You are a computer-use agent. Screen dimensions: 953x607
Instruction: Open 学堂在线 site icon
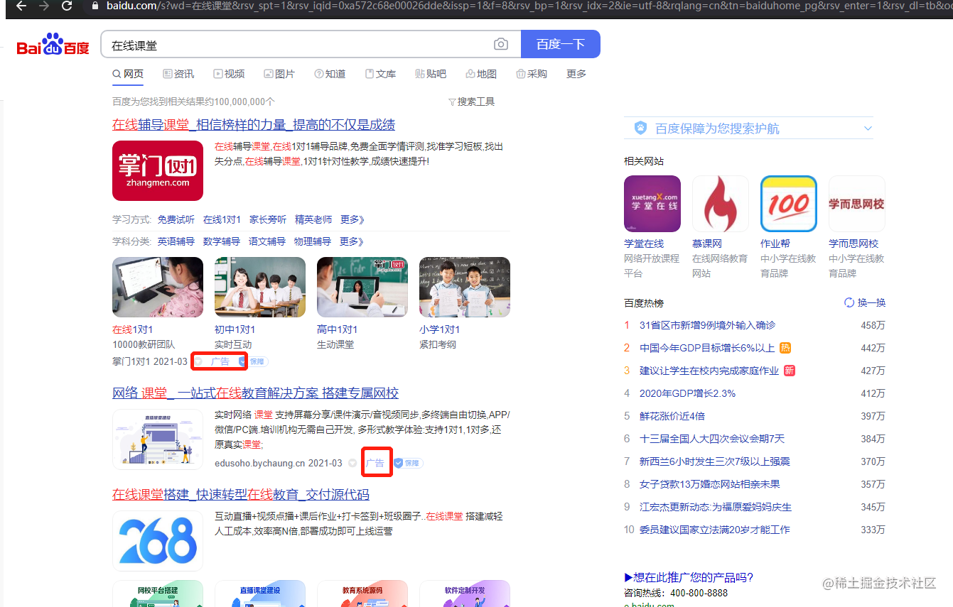pos(652,204)
